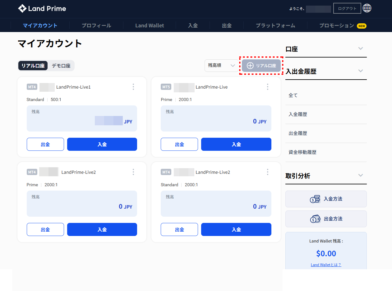Click 出金 on Prime LandPrime-Live2 account
This screenshot has width=392, height=291.
pos(45,229)
